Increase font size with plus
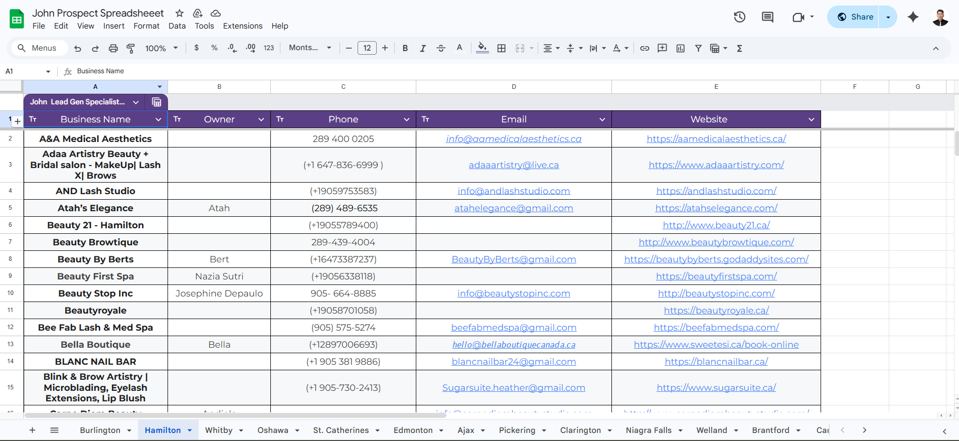959x441 pixels. coord(385,48)
